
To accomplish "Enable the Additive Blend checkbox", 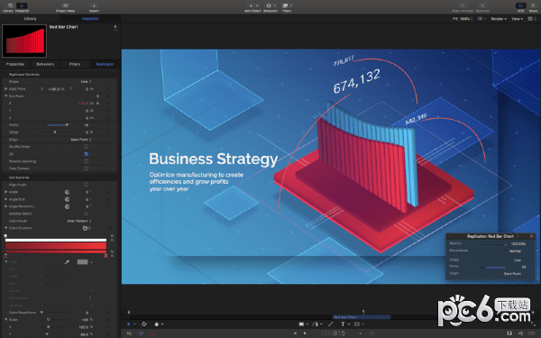I will [87, 214].
